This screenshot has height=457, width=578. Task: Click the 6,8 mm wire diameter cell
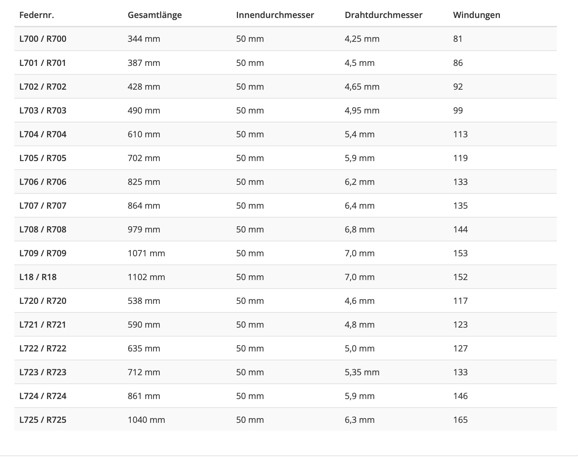pos(360,229)
